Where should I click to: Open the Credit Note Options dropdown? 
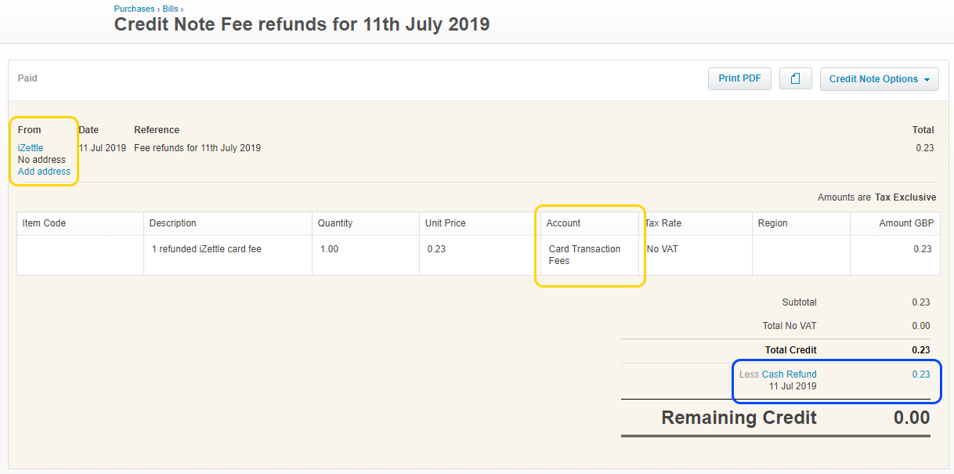tap(879, 79)
